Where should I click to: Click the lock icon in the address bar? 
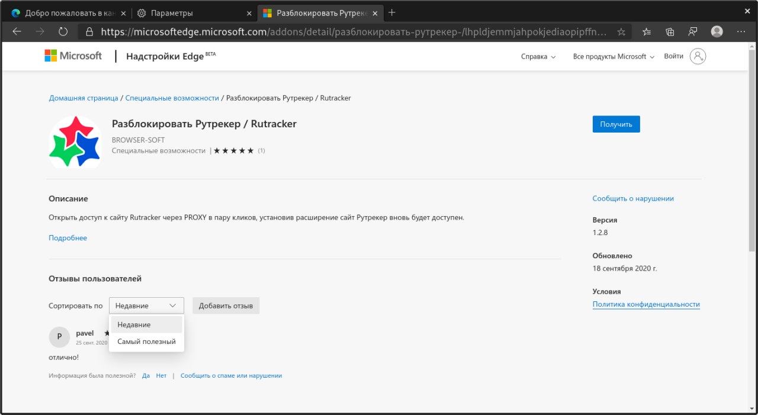click(89, 32)
